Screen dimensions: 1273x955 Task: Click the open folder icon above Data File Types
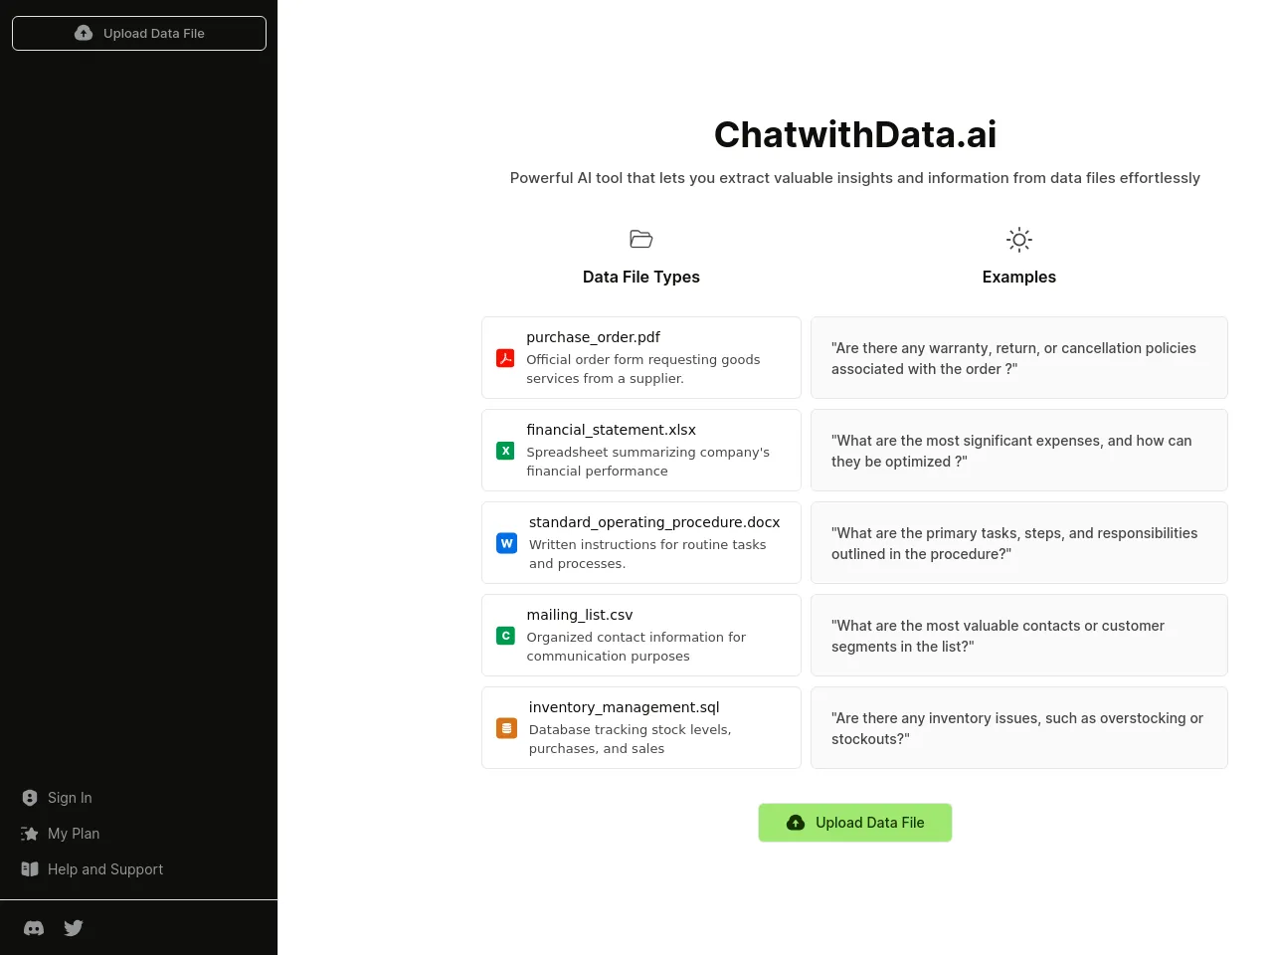click(640, 239)
